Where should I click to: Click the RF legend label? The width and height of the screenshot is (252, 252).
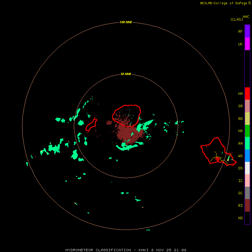pos(240,31)
